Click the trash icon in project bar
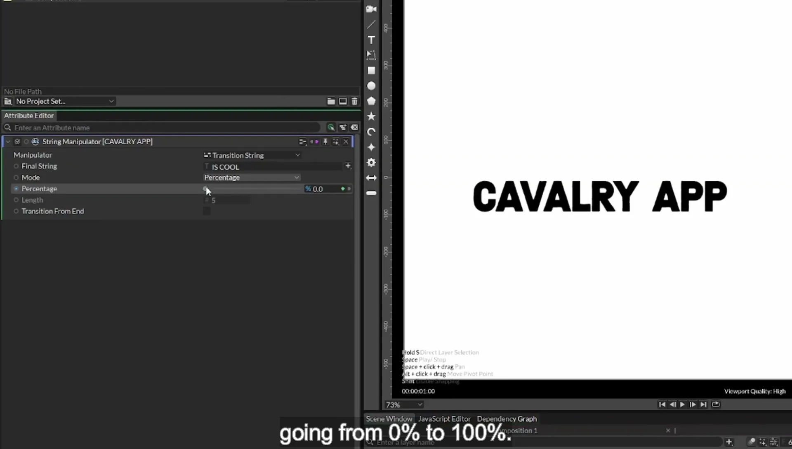The image size is (792, 449). [354, 101]
